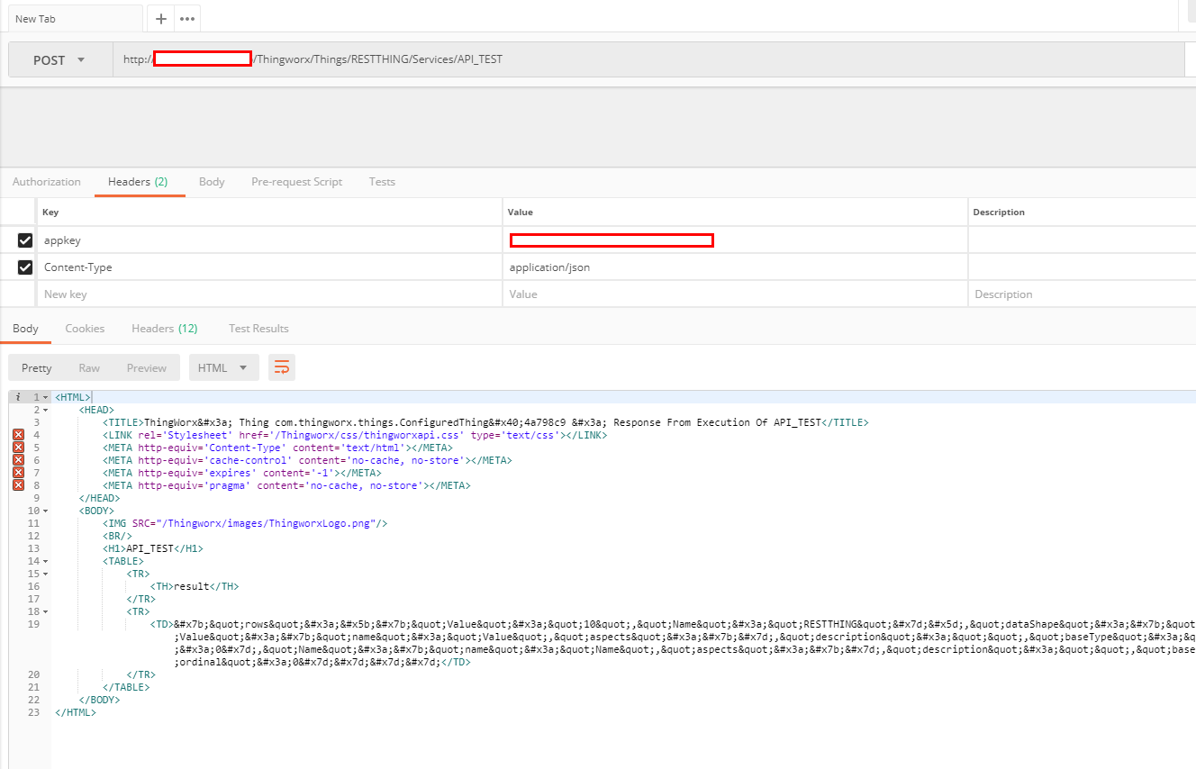The image size is (1196, 769).
Task: Open the POST method dropdown
Action: (x=59, y=60)
